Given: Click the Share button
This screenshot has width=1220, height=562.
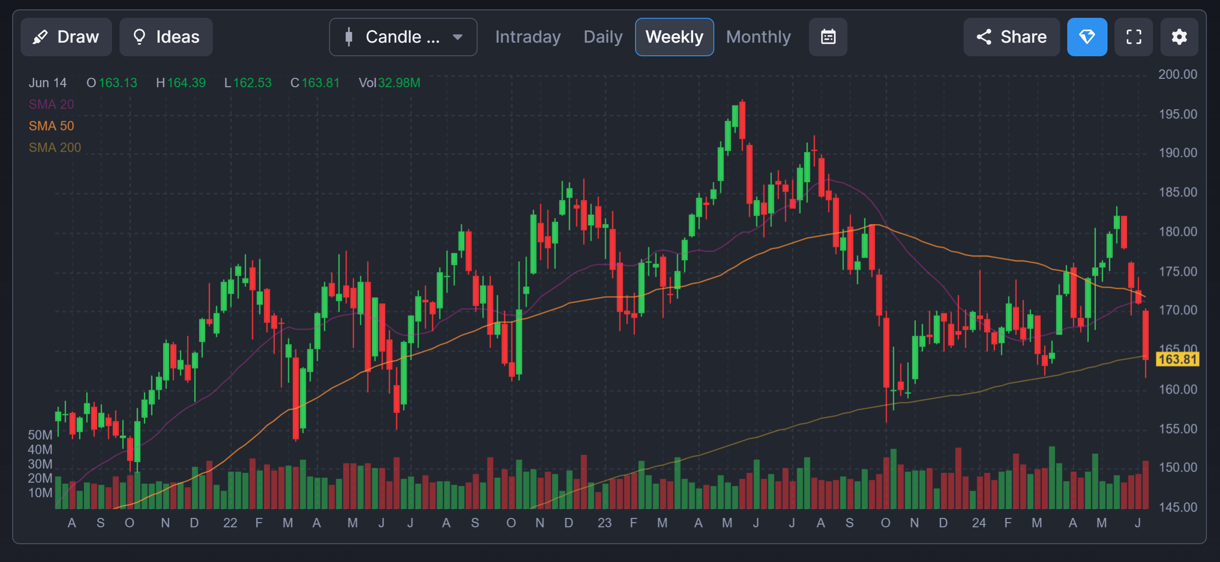Looking at the screenshot, I should coord(1011,37).
